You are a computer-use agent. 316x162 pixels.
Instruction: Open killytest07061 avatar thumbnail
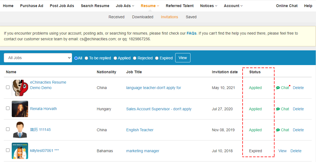(20, 151)
